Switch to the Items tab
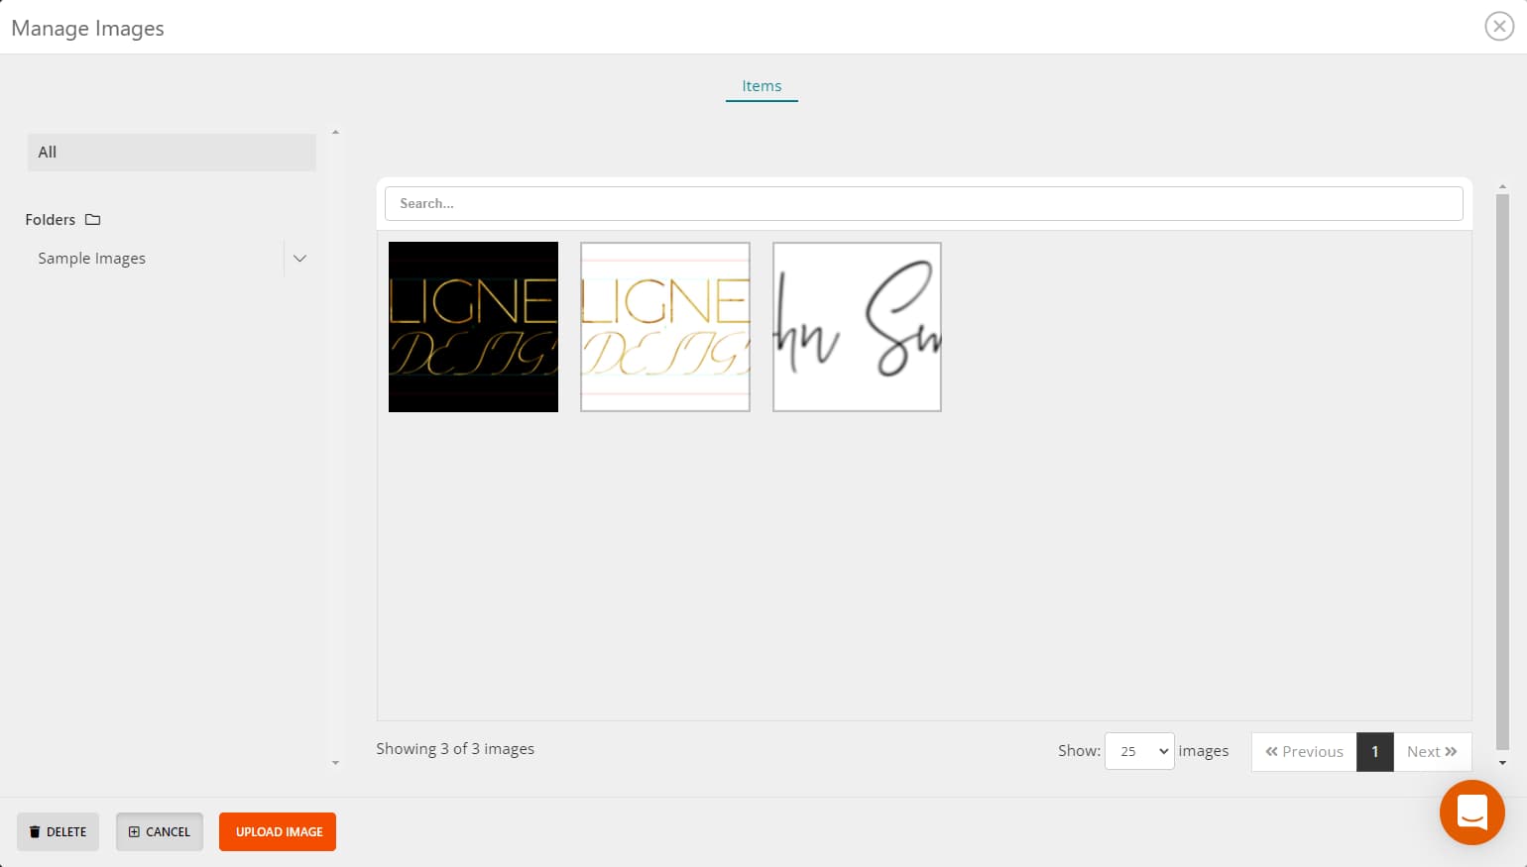This screenshot has width=1527, height=867. [x=762, y=86]
